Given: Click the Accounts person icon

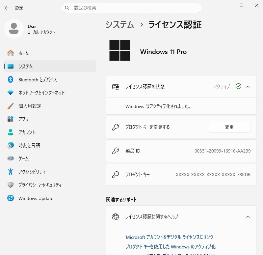Looking at the screenshot, I should coord(11,132).
